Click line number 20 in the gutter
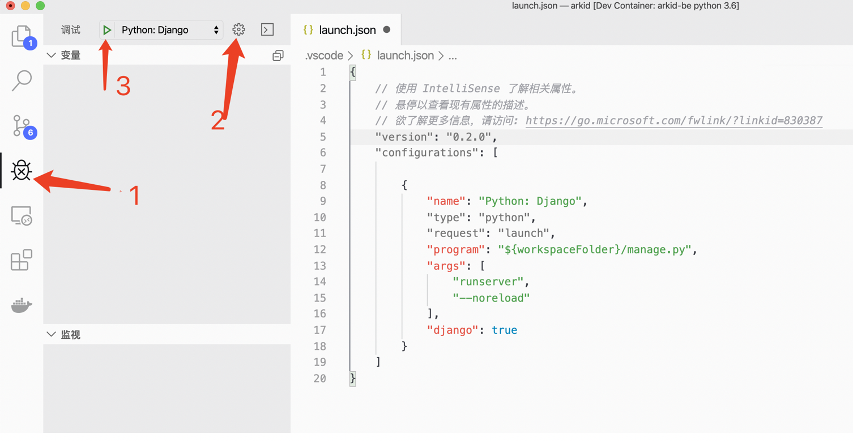This screenshot has width=853, height=441. tap(320, 378)
